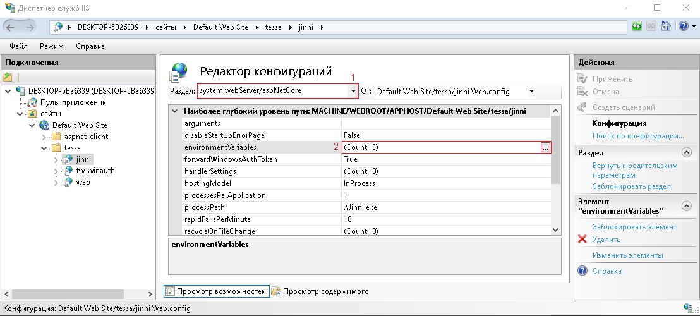Click Поиск по конфигурации link
The image size is (700, 316).
pos(638,136)
